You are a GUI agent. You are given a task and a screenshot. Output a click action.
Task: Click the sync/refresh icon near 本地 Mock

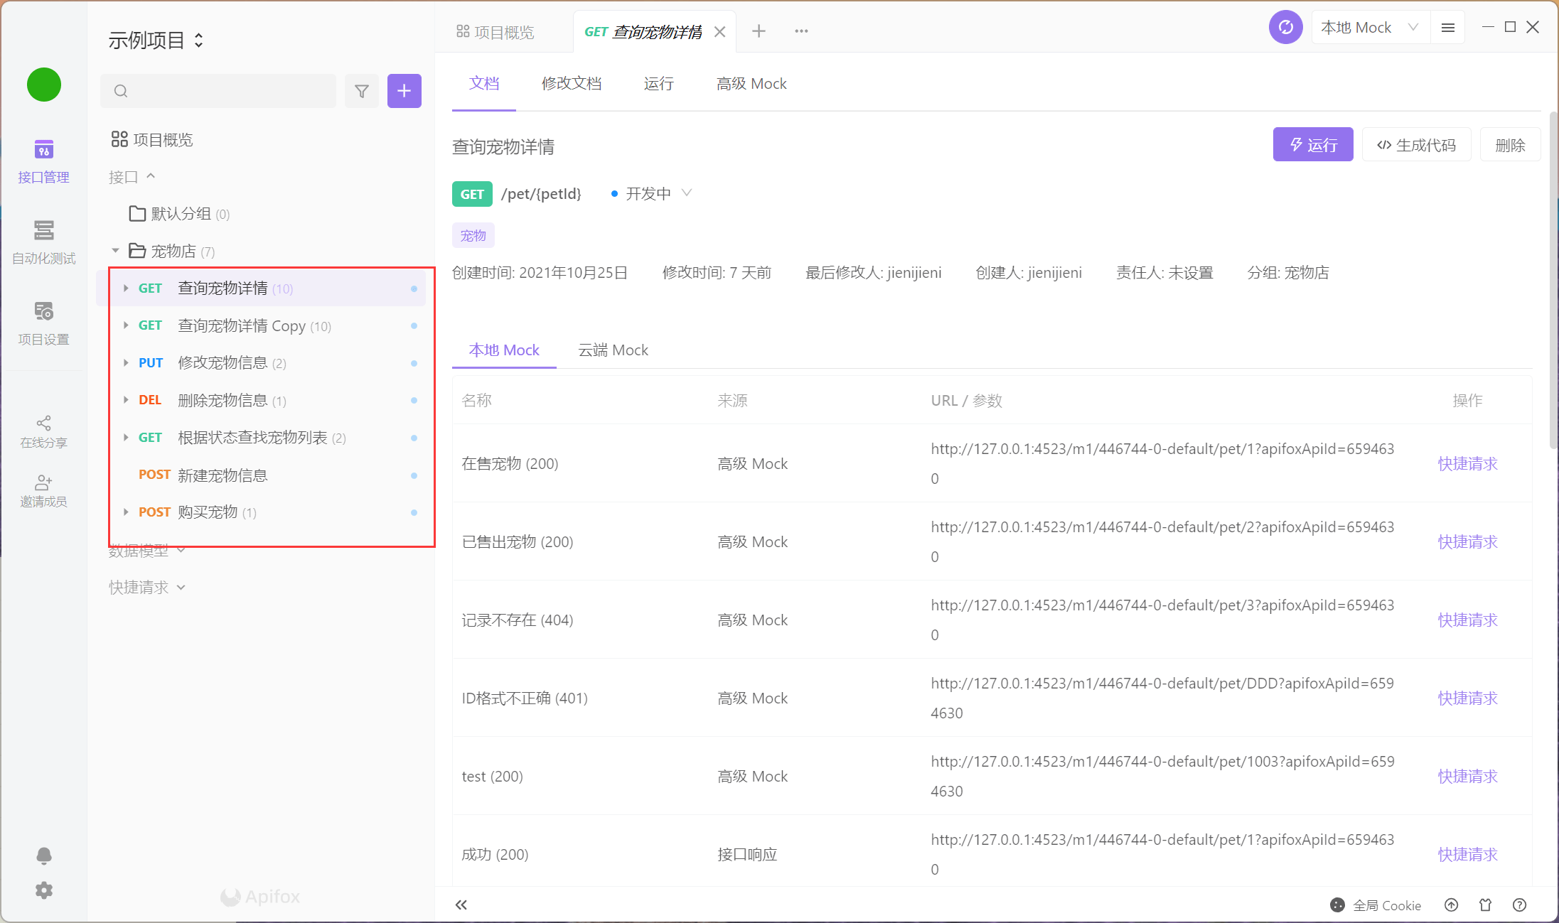1285,26
